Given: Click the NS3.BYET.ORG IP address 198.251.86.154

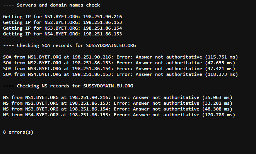Looking at the screenshot, I should 102,28.
